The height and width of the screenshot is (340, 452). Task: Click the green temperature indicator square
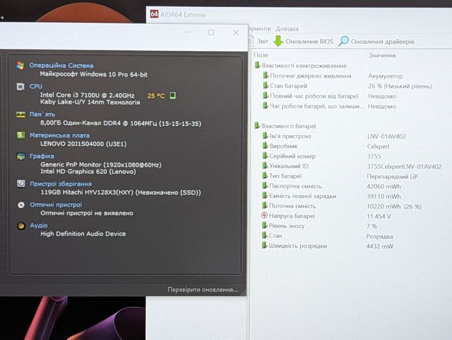point(172,95)
